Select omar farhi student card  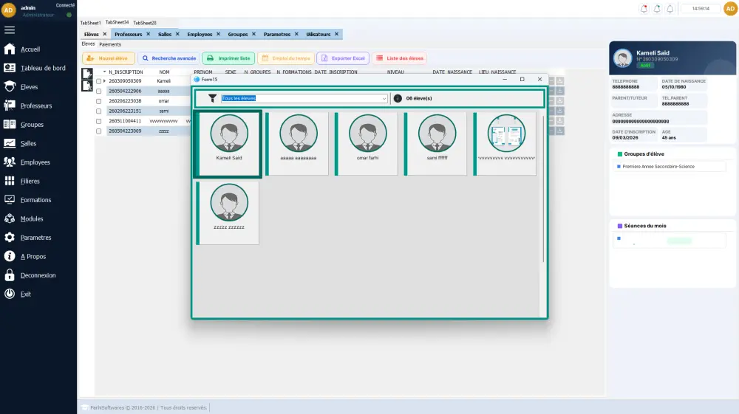(367, 144)
